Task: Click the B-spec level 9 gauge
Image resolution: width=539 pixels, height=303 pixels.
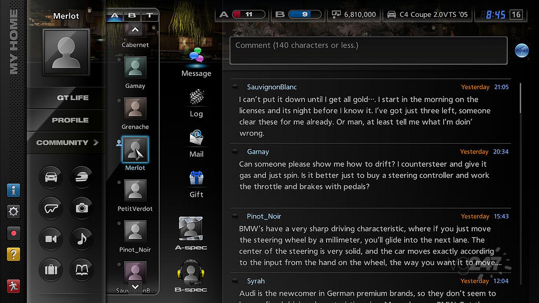Action: (x=305, y=14)
